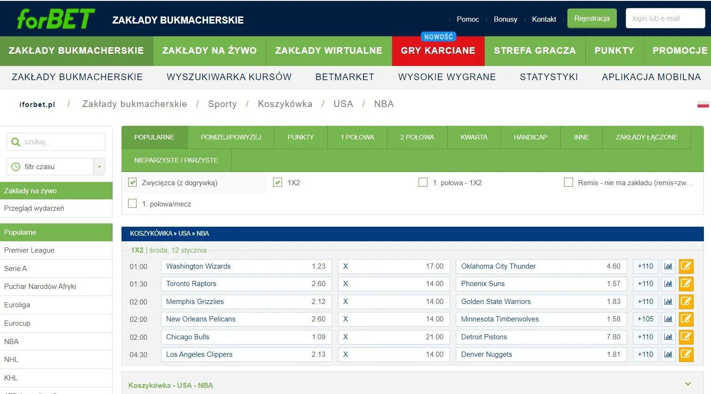
Task: Click the green Rejestracja button
Action: pos(592,18)
